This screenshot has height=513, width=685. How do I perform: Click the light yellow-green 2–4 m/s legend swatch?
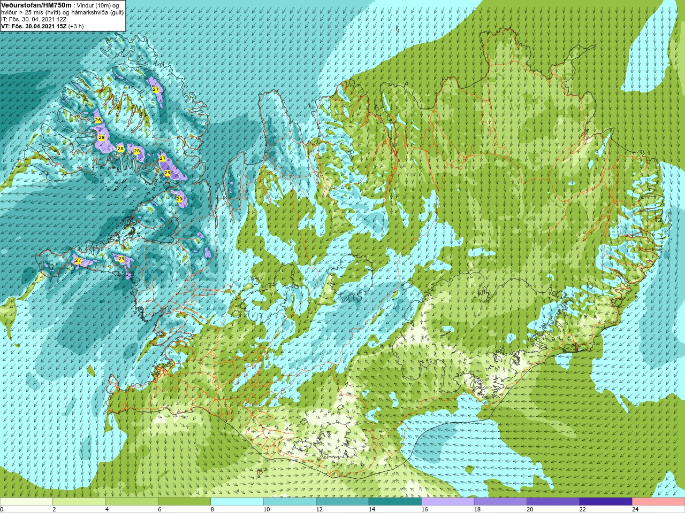[x=79, y=502]
